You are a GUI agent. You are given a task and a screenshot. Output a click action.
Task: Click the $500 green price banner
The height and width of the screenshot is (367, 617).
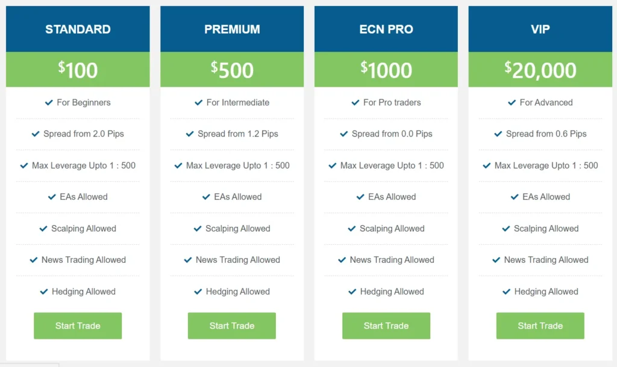click(232, 70)
